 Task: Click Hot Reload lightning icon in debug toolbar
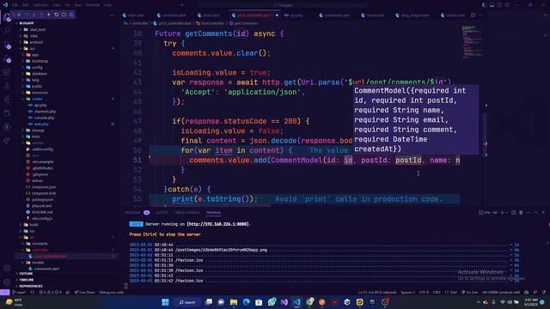click(49, 15)
